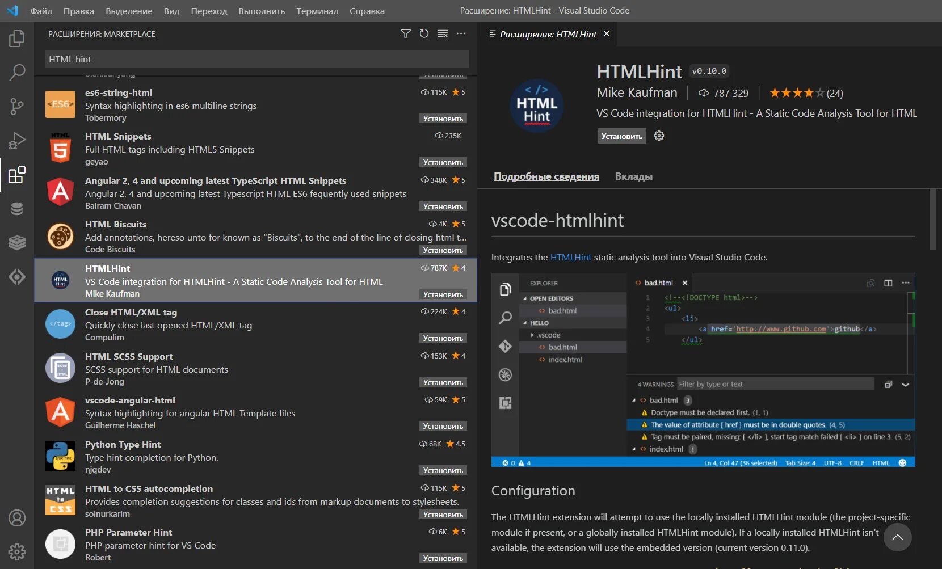The image size is (942, 569).
Task: Click the HTMLHint extension logo in details
Action: (x=537, y=106)
